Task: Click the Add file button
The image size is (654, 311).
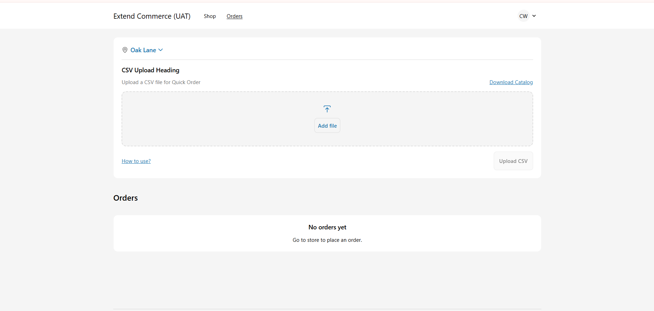Action: (x=327, y=126)
